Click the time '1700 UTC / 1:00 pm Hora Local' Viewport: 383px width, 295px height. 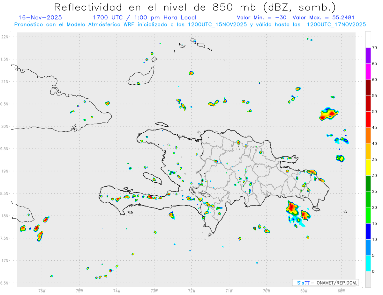point(145,18)
